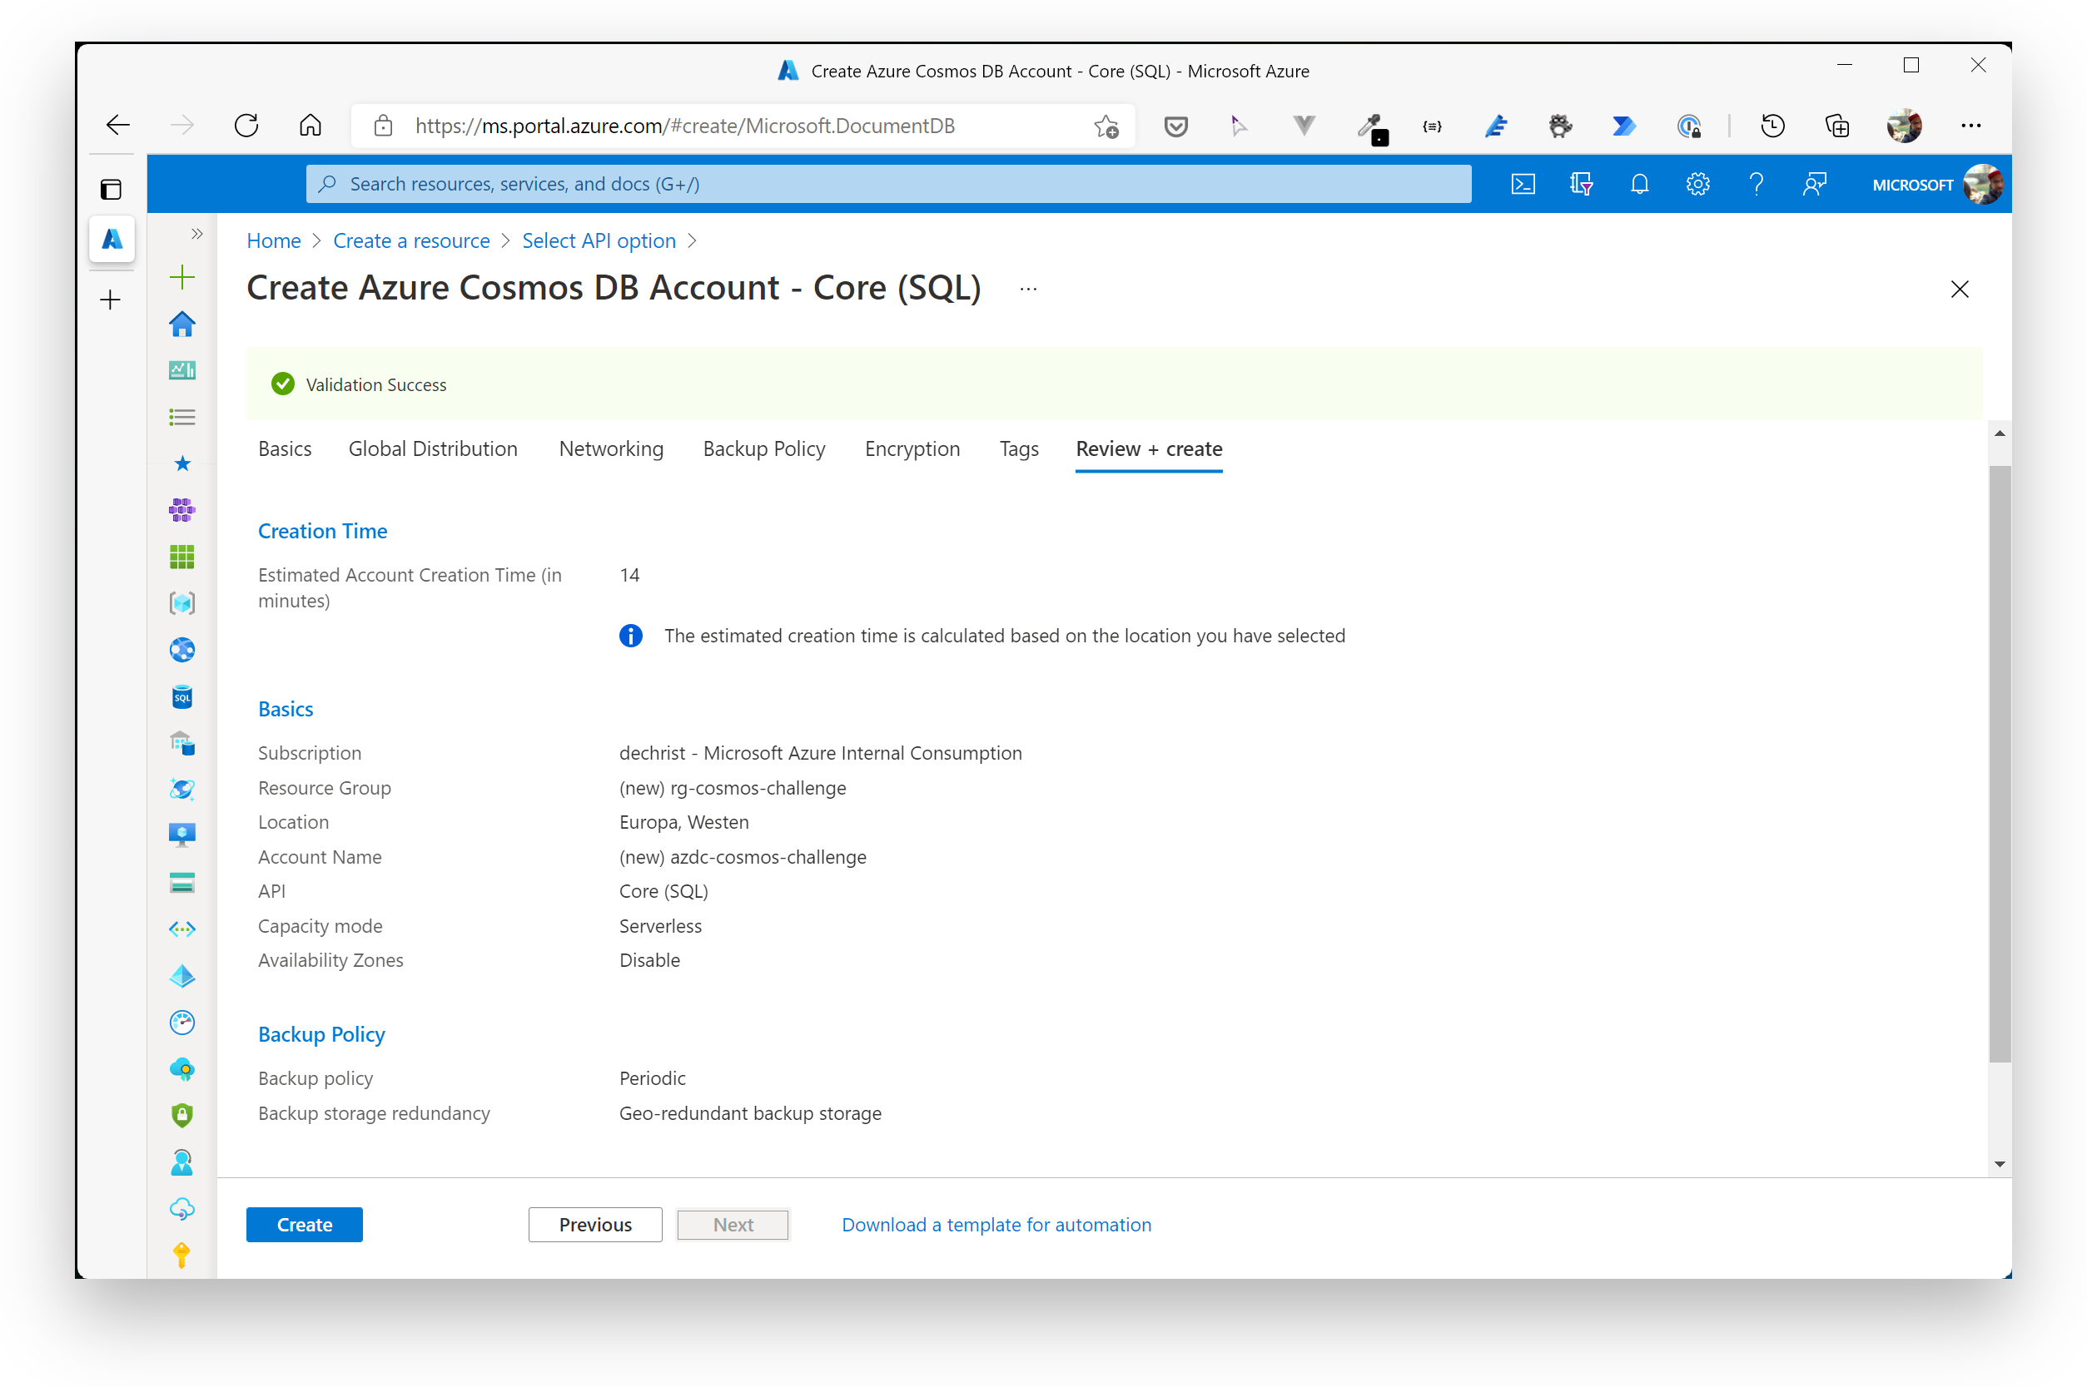Viewport: 2087px width, 1387px height.
Task: Open the ellipsis menu beside the page title
Action: click(x=1027, y=289)
